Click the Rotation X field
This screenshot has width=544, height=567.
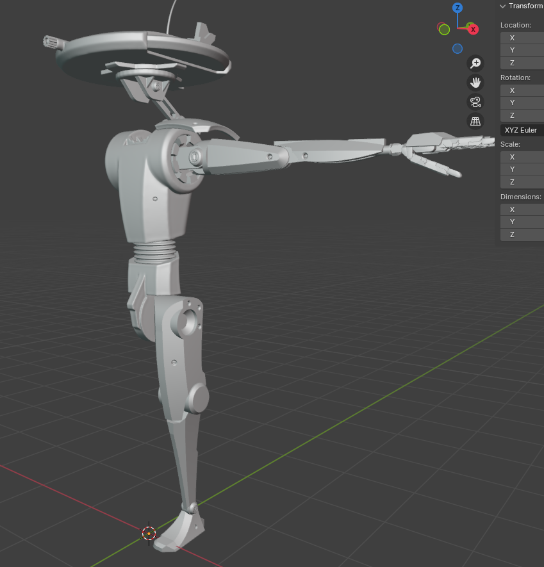(x=522, y=90)
